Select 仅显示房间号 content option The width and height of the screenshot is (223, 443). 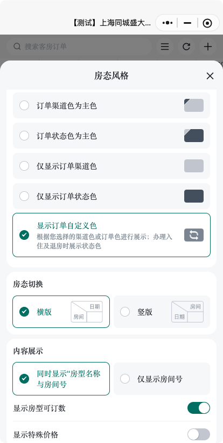(162, 379)
